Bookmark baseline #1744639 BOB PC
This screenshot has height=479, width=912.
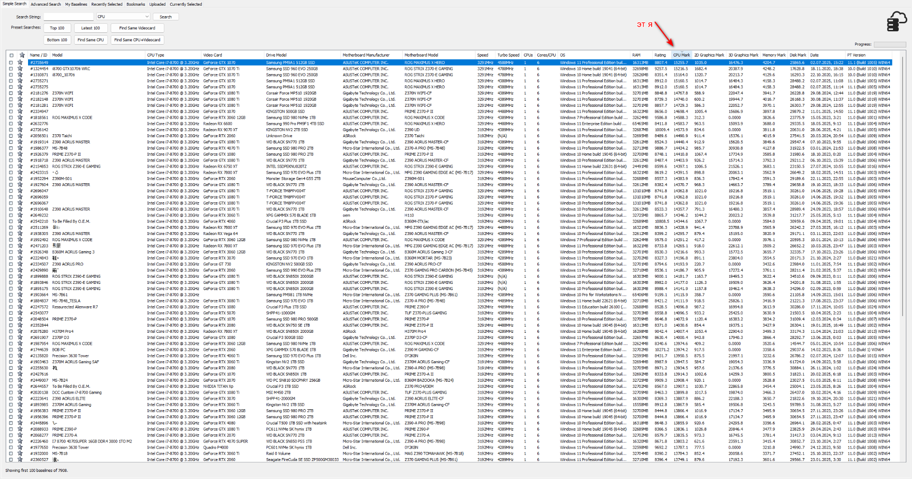20,350
